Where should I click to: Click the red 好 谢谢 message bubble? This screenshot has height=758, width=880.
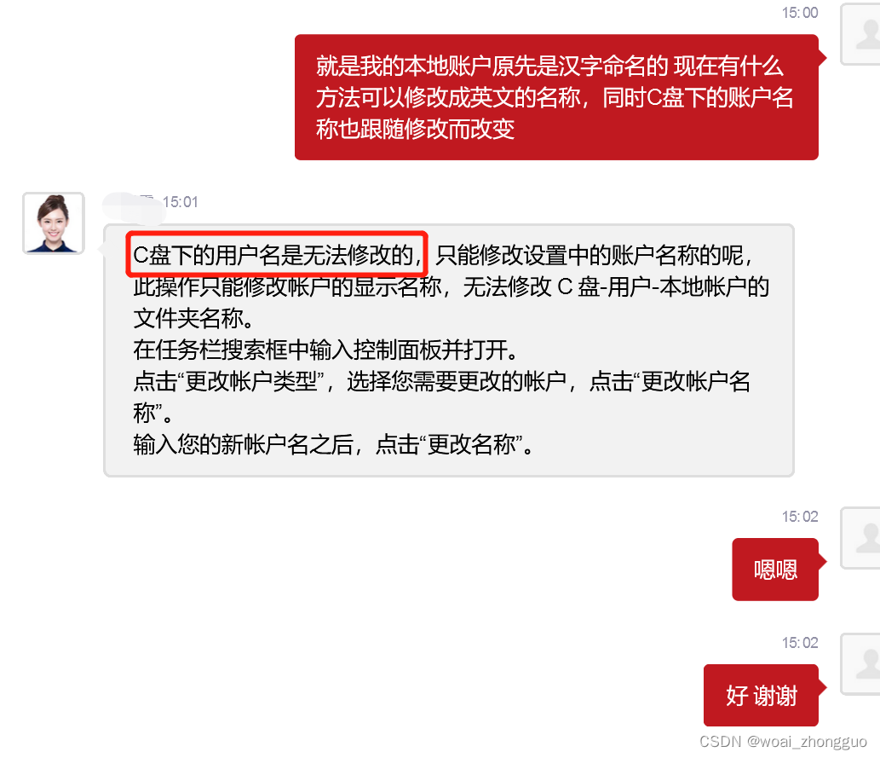[x=761, y=695]
